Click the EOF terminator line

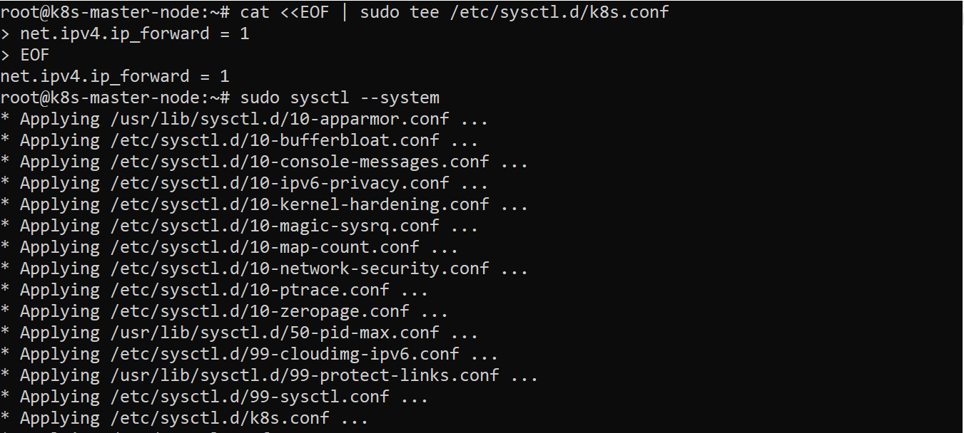(x=34, y=55)
